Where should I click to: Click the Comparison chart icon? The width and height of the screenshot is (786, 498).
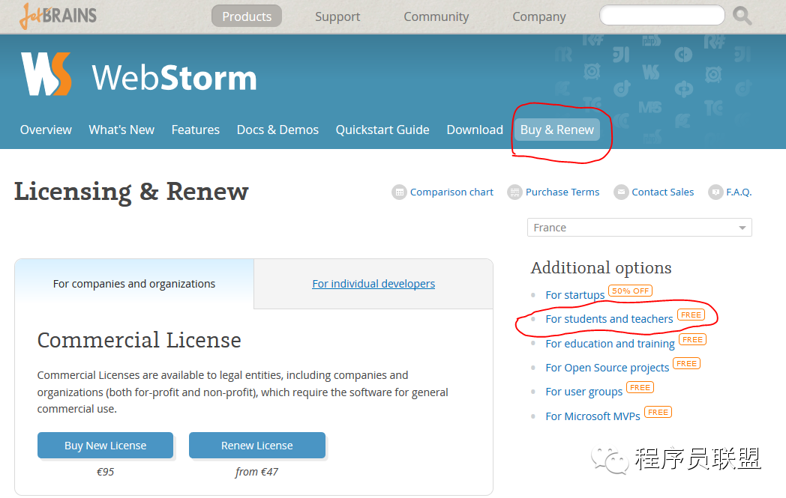399,192
